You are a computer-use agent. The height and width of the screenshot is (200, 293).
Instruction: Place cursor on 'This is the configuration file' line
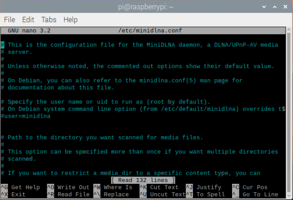(139, 45)
